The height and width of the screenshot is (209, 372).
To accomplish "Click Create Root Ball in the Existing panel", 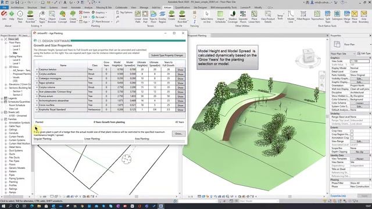I will [x=30, y=17].
